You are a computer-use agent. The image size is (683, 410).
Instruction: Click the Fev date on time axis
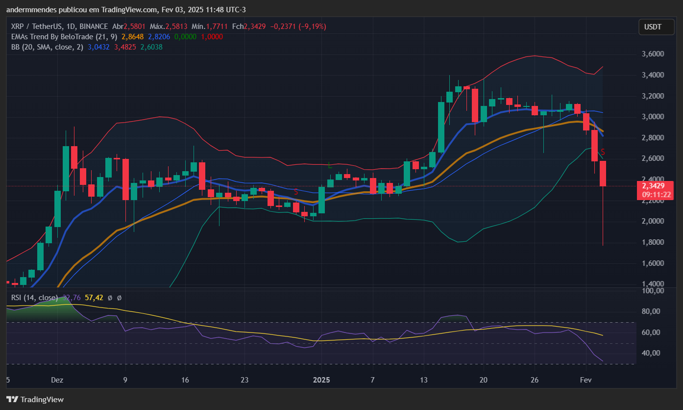(585, 380)
